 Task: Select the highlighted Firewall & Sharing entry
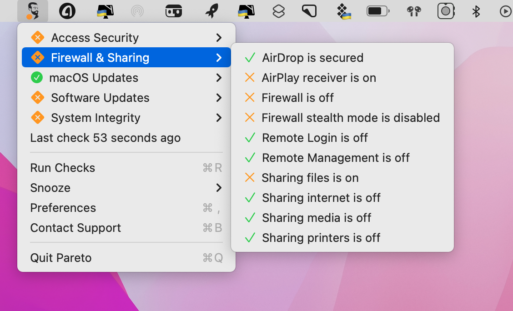tap(126, 58)
